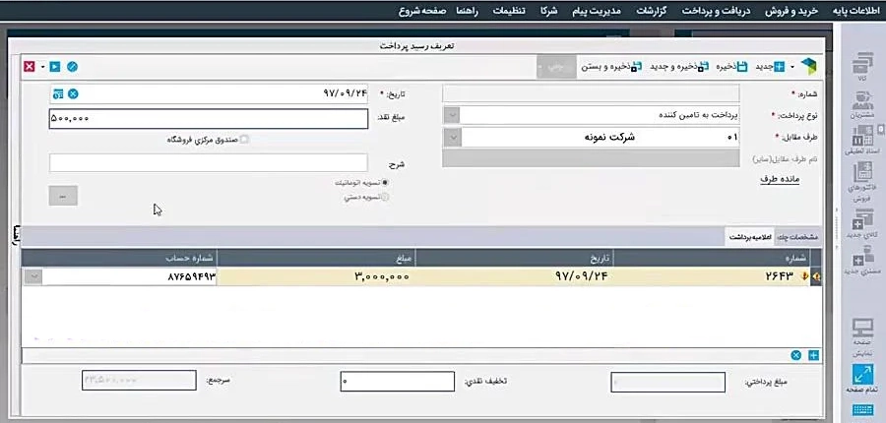Click the شماره number field
886x423 pixels.
591,93
